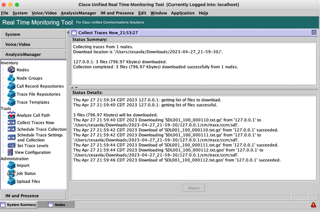The height and width of the screenshot is (212, 320).
Task: Open the Voice/Video menu
Action: click(44, 13)
